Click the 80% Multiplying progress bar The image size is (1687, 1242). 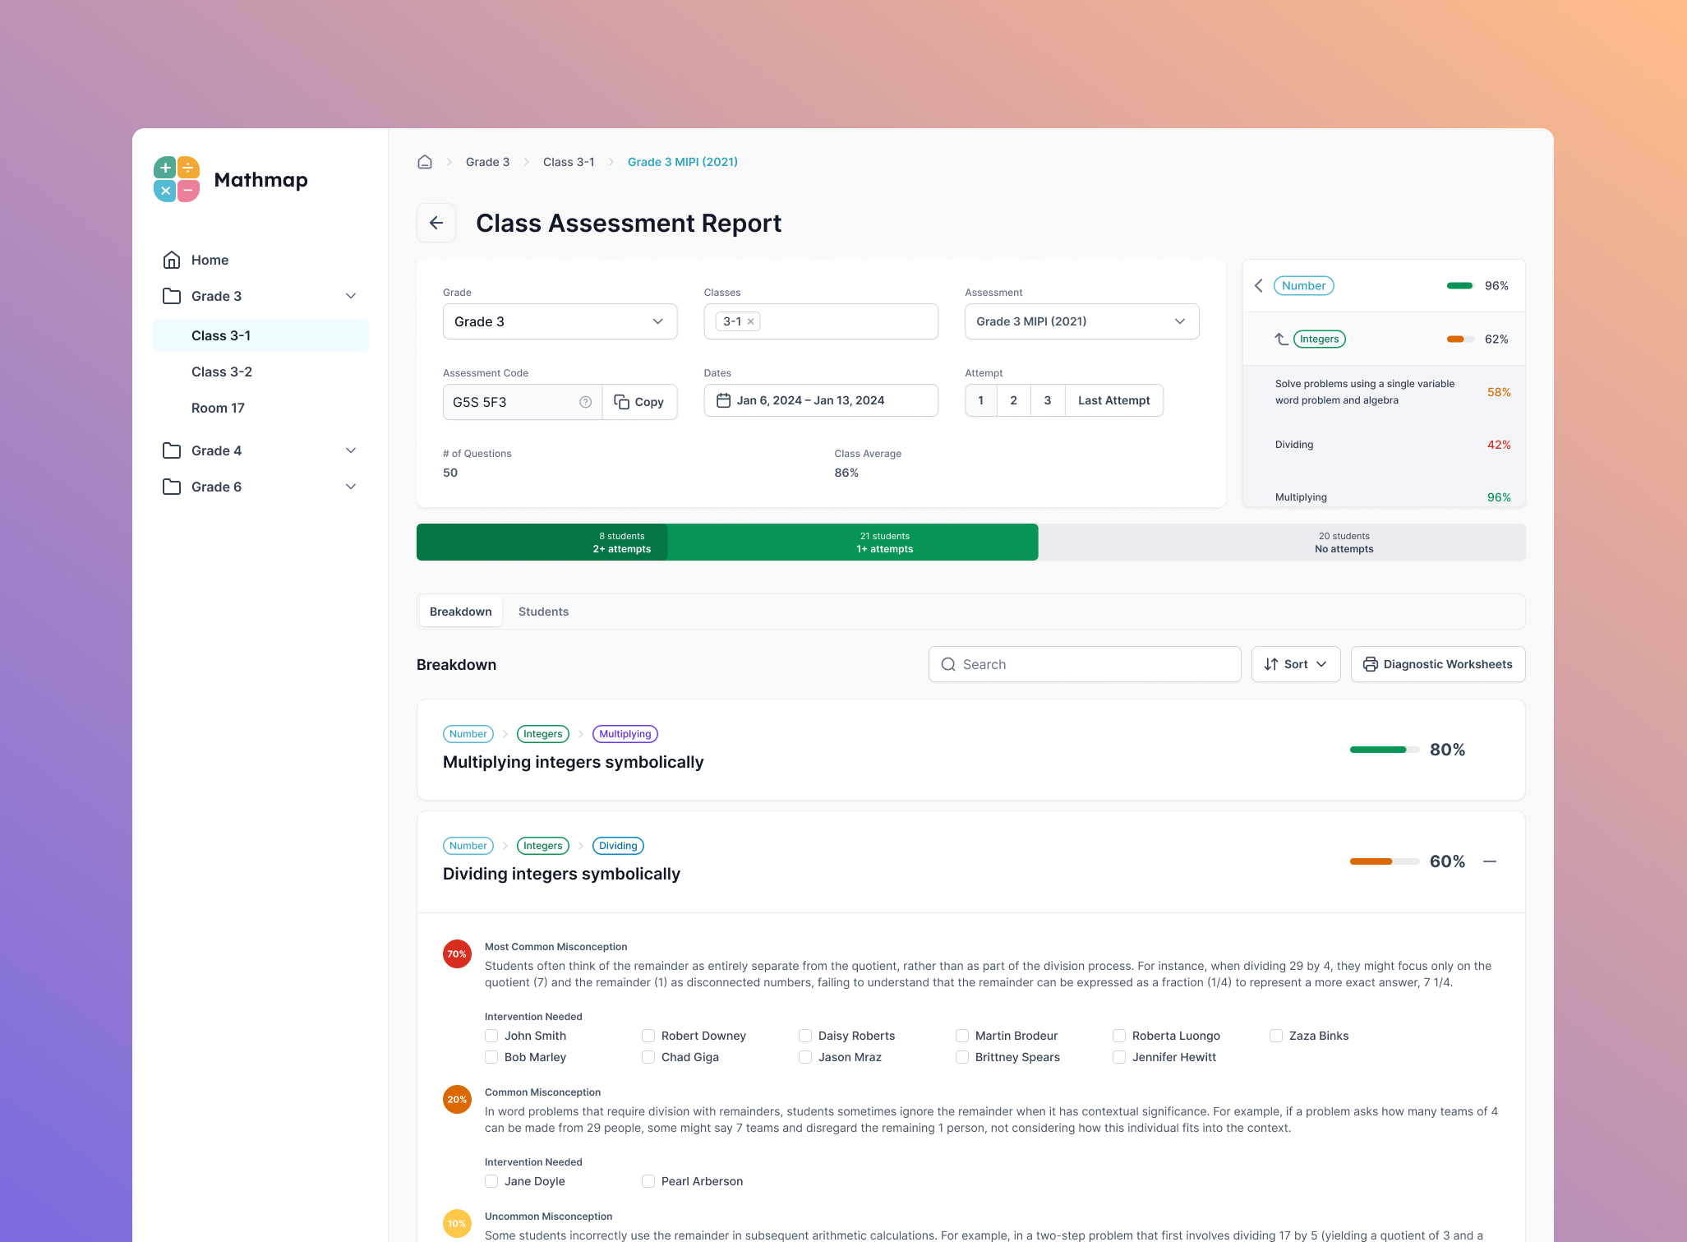coord(1385,750)
